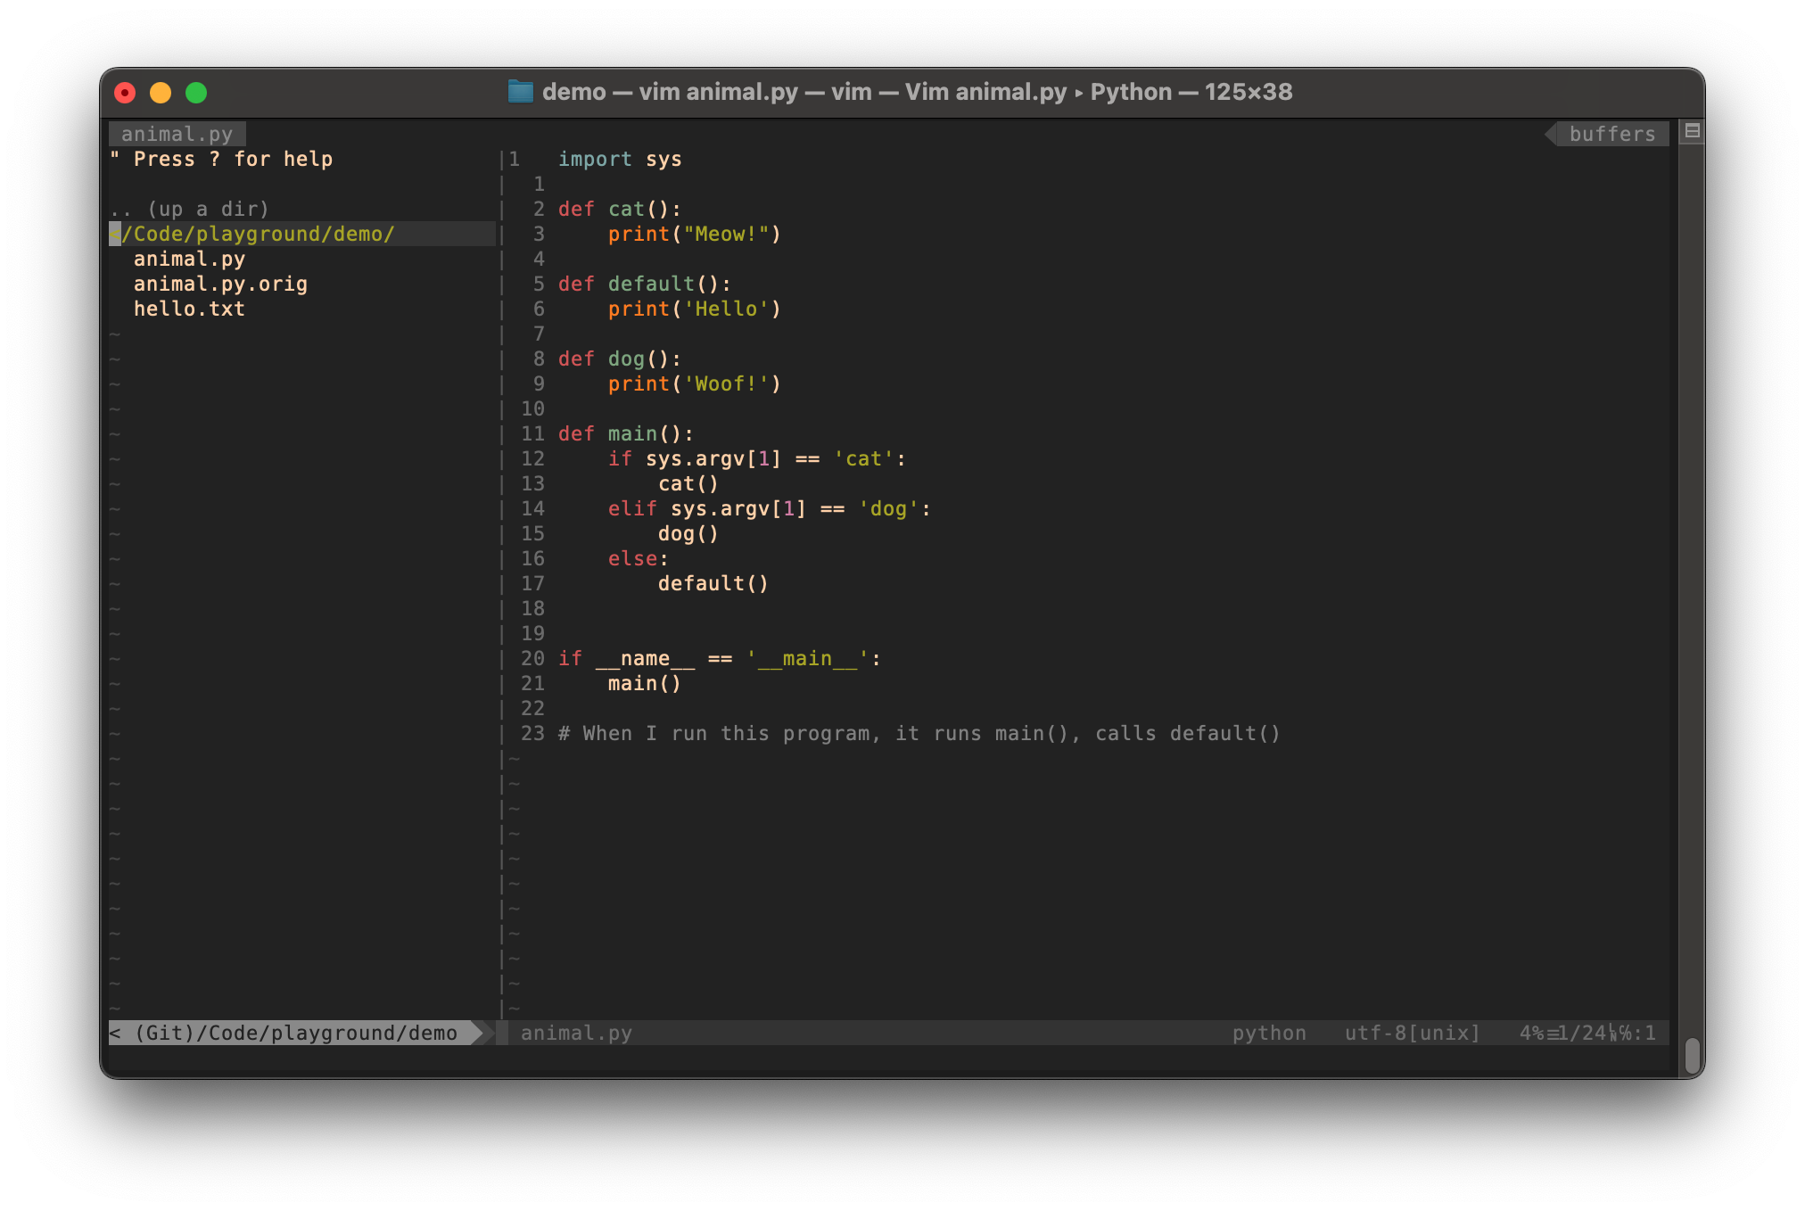
Task: Click the folder proxy icon in title bar
Action: 520,92
